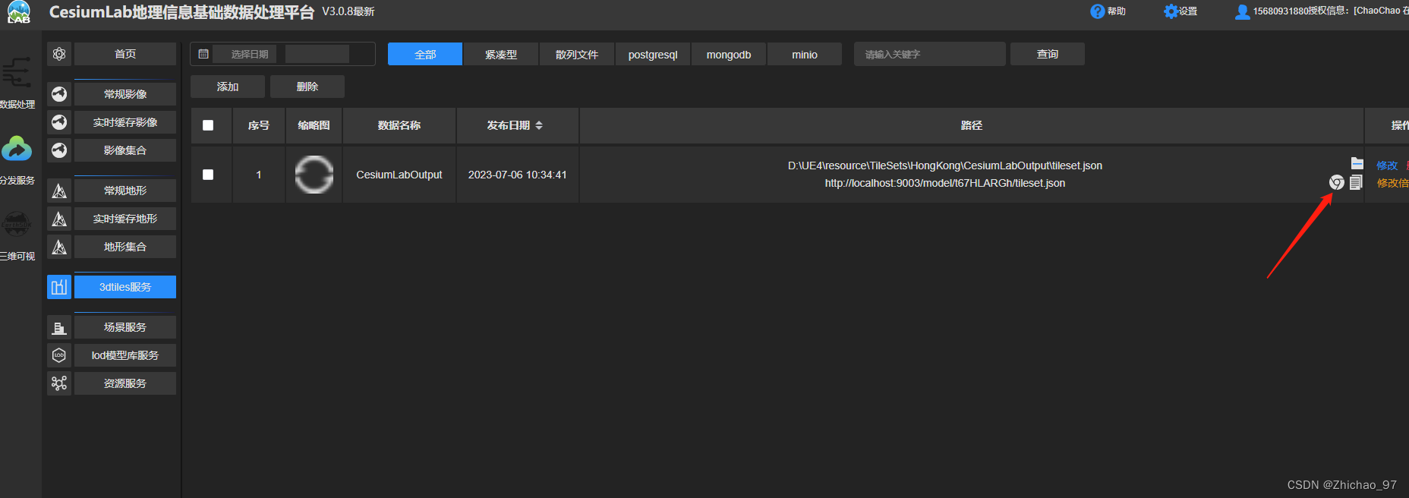
Task: Open 影像集合 menu item
Action: click(x=125, y=150)
